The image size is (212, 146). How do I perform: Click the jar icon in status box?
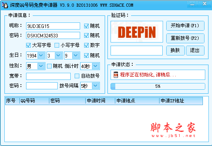[116, 75]
